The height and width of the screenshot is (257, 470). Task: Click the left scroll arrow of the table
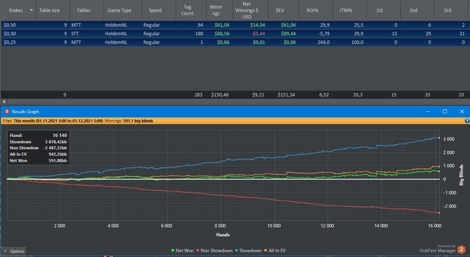(x=4, y=102)
